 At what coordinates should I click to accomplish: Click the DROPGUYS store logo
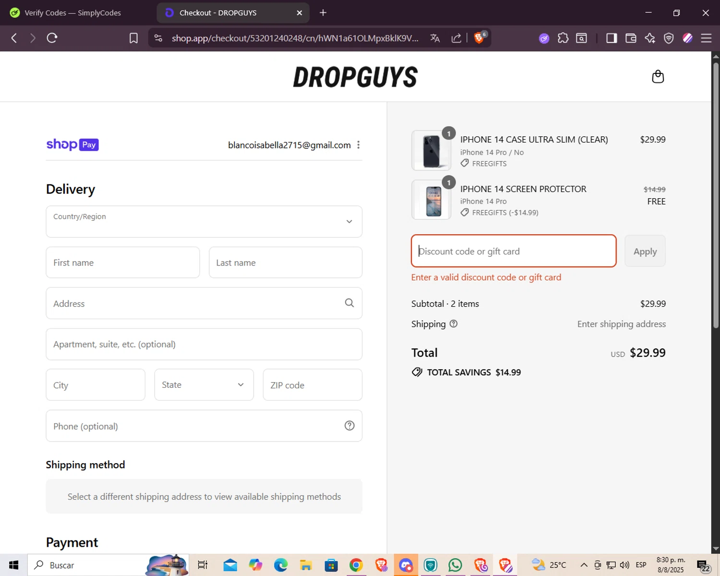click(x=355, y=77)
